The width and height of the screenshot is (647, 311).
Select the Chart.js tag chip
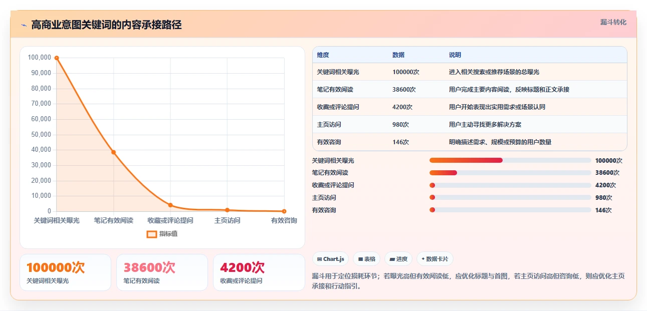[x=331, y=259]
